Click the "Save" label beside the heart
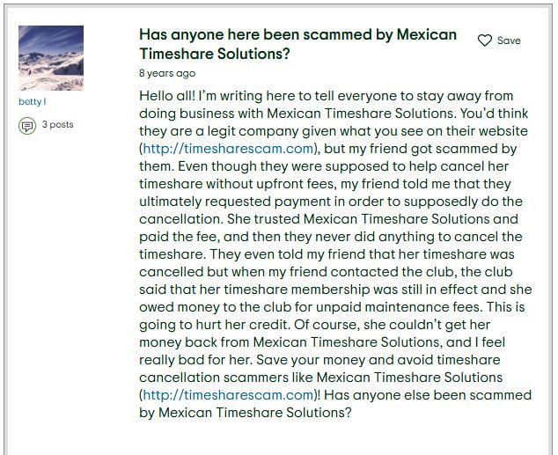The width and height of the screenshot is (558, 455). click(x=509, y=40)
